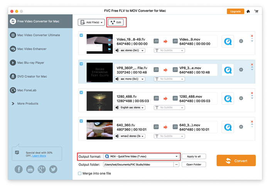Open the home icon in title bar

[248, 11]
